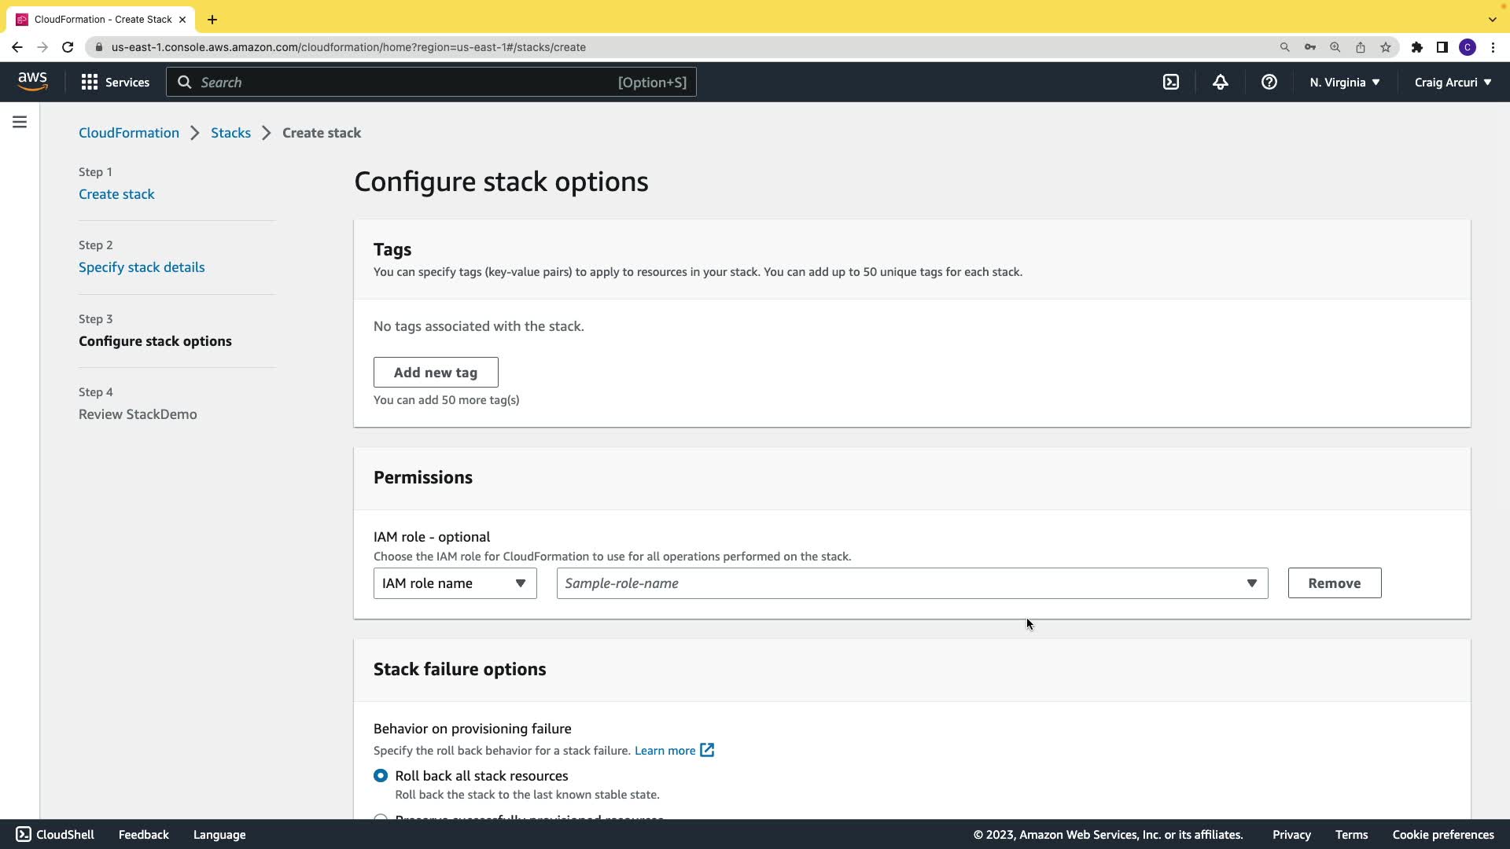Select Roll back all stack resources
Image resolution: width=1510 pixels, height=849 pixels.
381,776
